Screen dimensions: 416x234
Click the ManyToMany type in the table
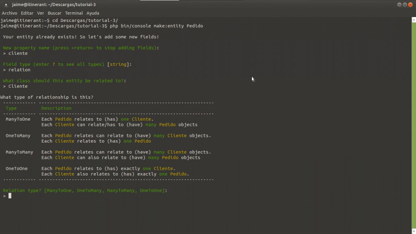coord(19,152)
